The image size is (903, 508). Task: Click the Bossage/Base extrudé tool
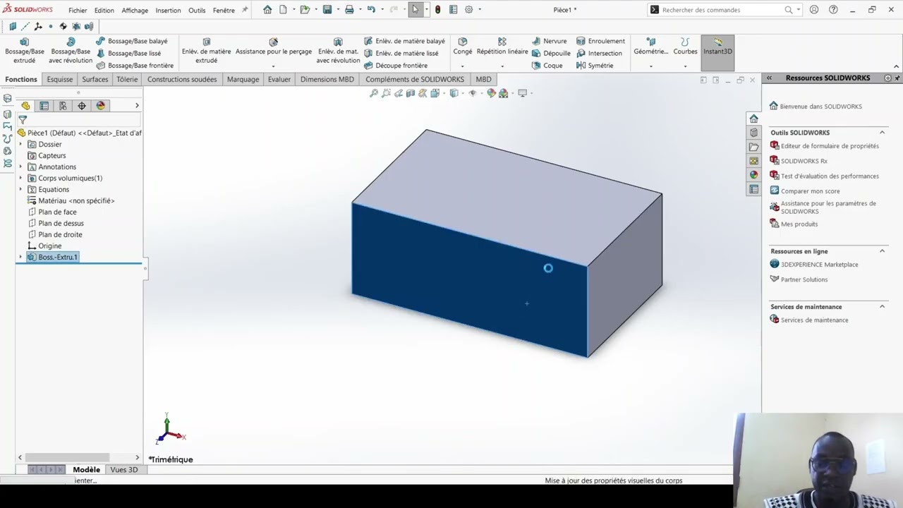[x=25, y=52]
